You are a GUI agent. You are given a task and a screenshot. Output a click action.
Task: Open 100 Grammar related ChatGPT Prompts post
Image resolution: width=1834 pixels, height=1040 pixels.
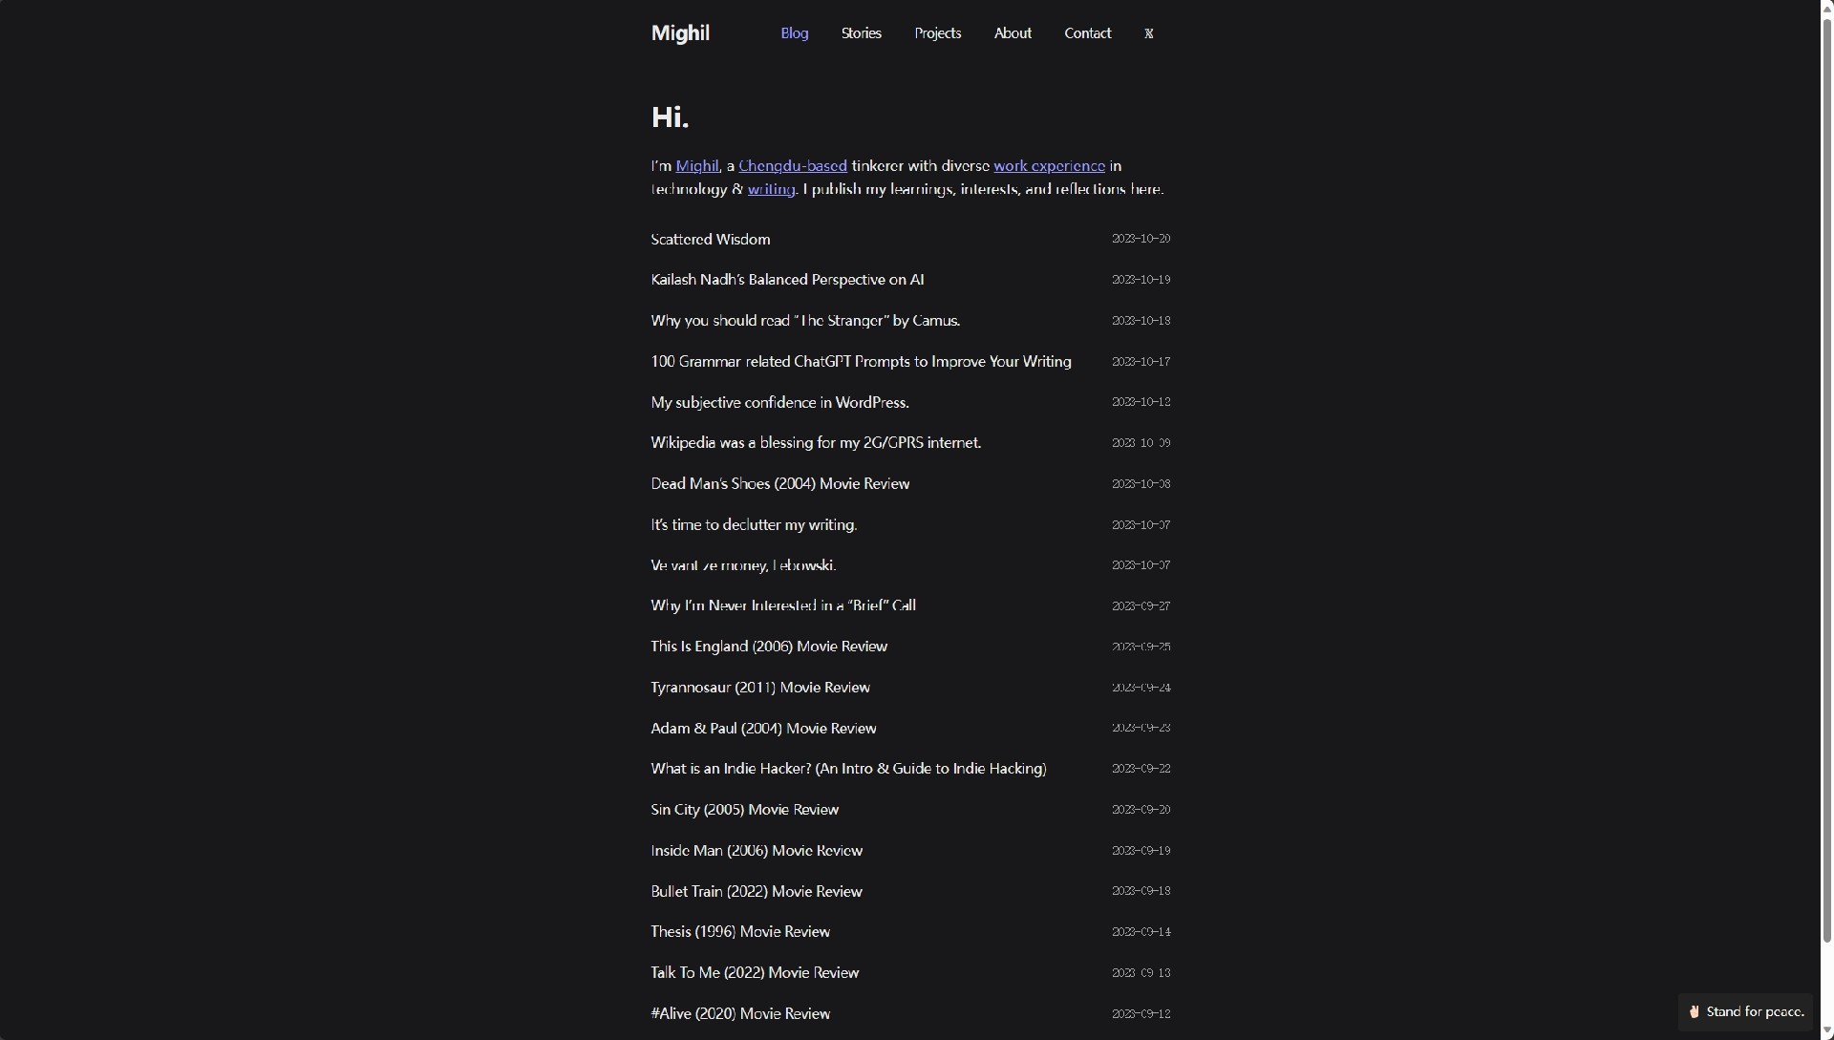[860, 361]
